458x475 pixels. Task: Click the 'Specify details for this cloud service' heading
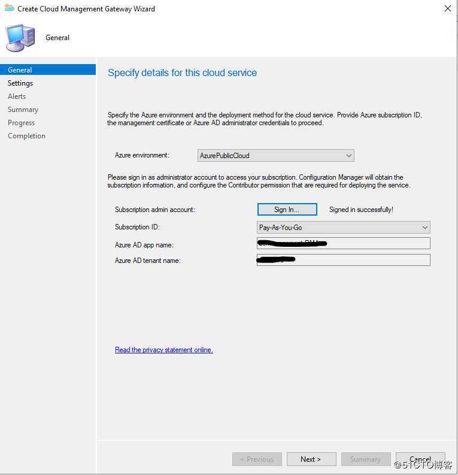pos(182,72)
